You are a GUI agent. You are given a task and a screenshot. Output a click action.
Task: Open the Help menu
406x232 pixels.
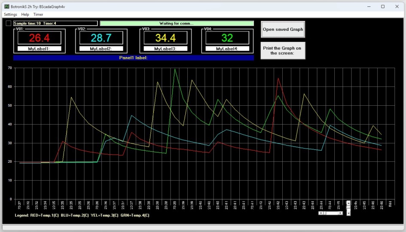(25, 15)
